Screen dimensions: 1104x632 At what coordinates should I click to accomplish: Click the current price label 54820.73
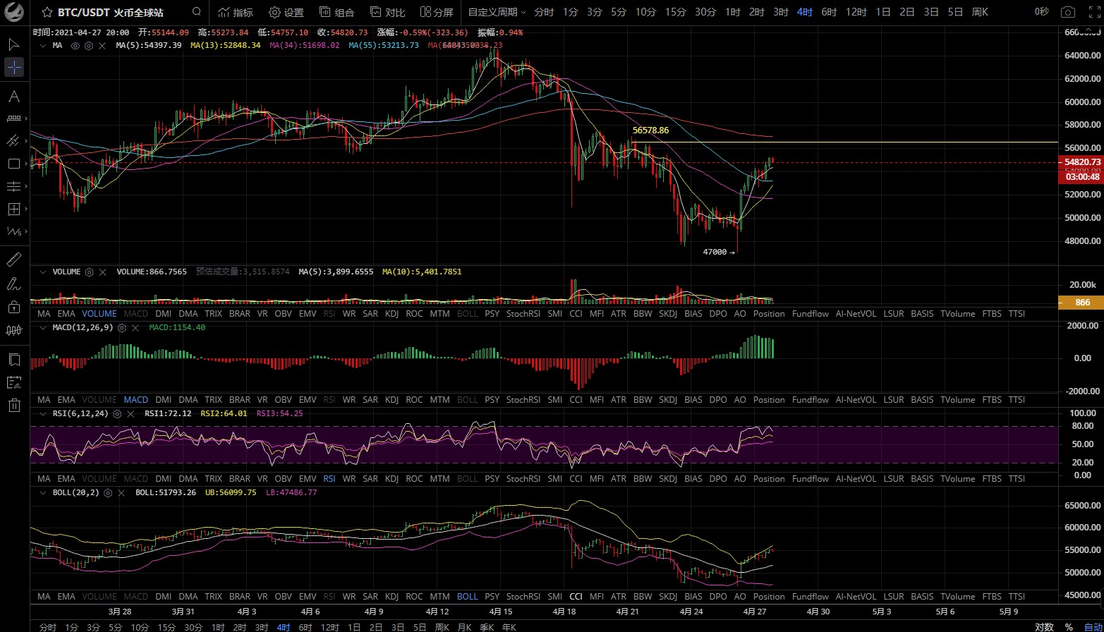(x=1081, y=162)
